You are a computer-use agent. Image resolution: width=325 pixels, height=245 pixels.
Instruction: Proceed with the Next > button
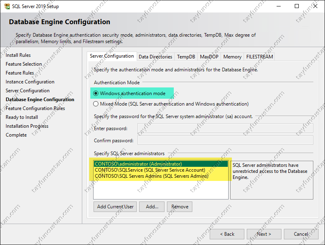[264, 234]
